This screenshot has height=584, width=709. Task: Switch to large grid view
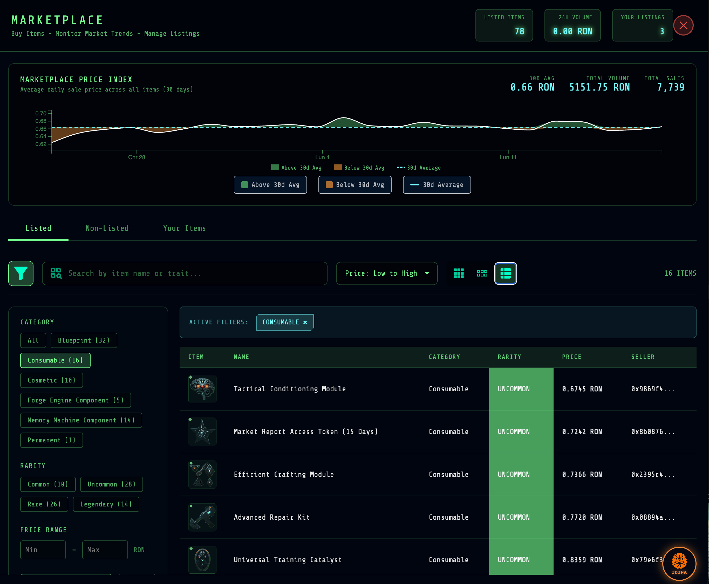click(x=459, y=273)
